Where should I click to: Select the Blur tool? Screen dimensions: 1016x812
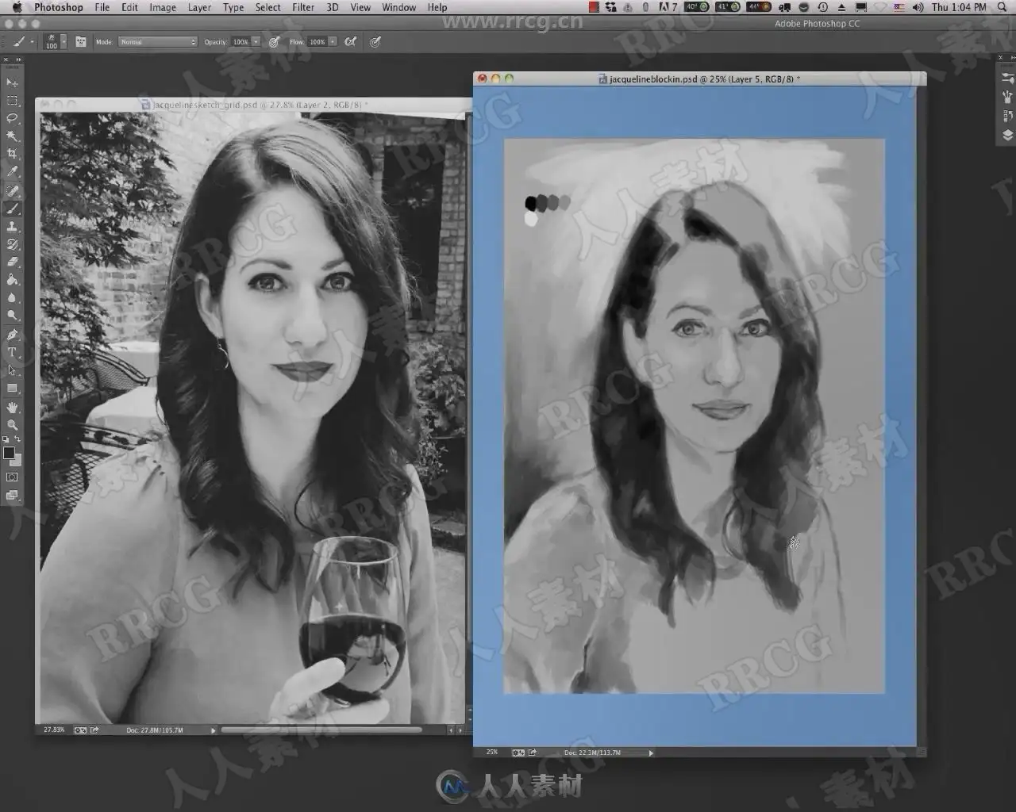(12, 298)
